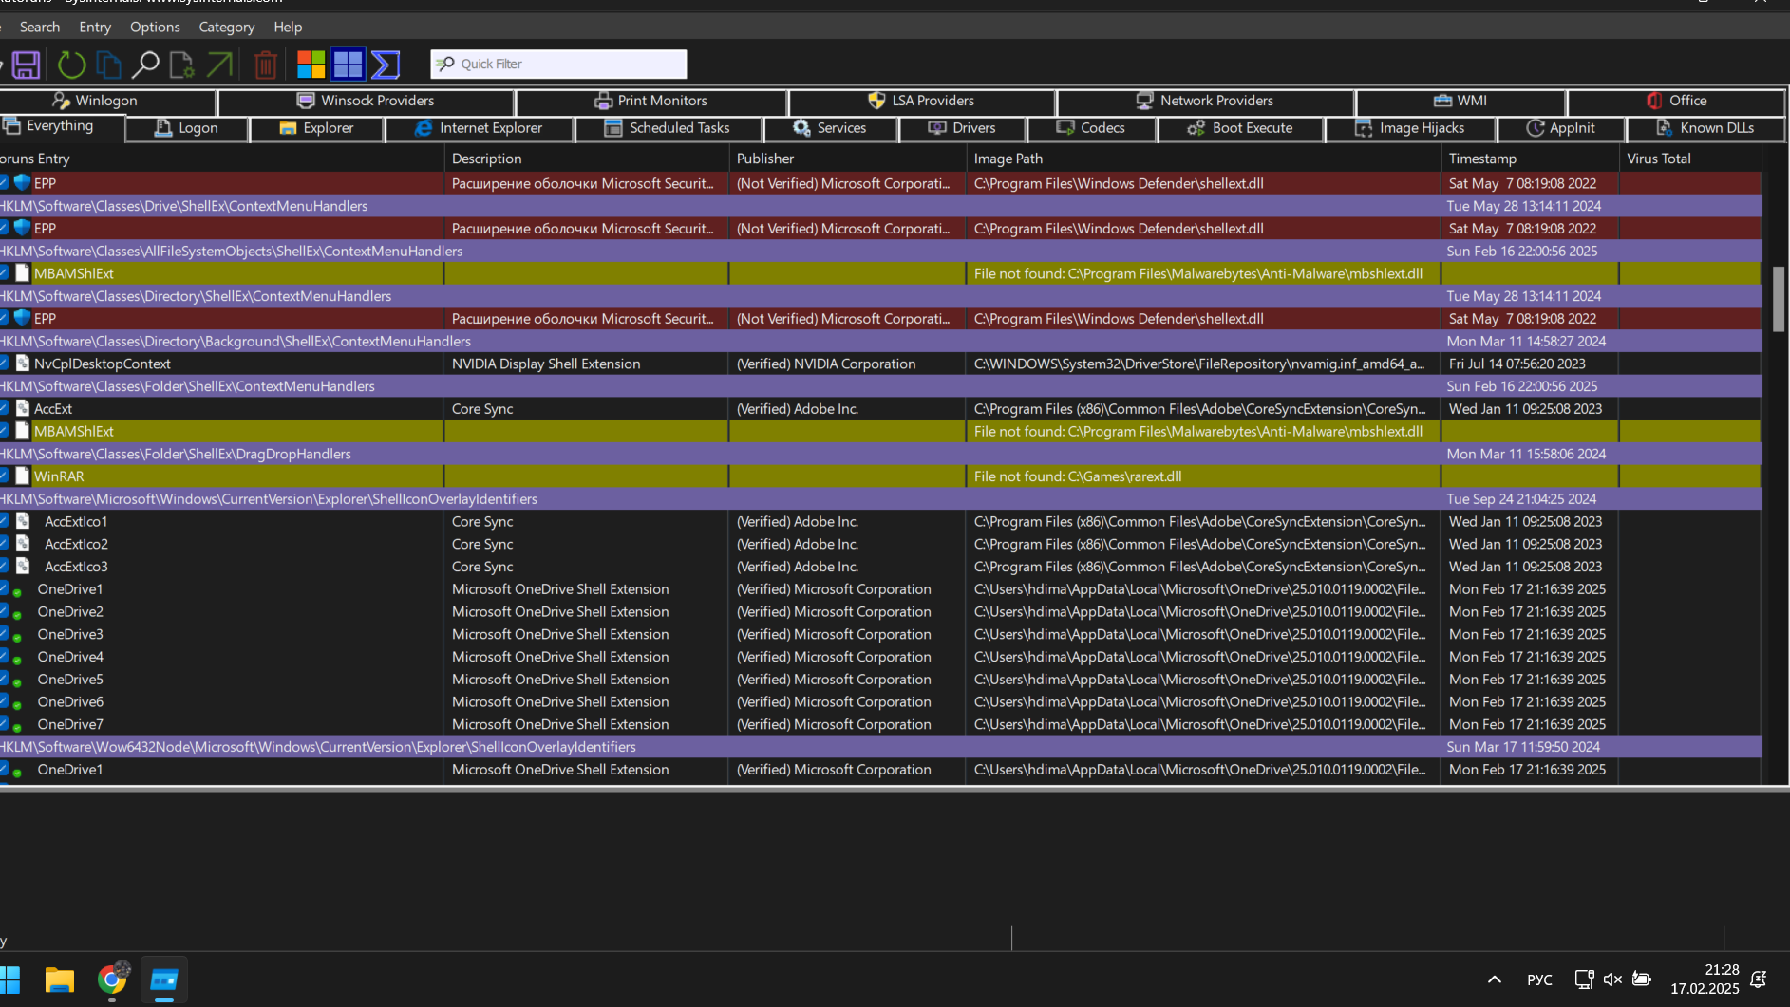Toggle checkbox for AccExtIco3 entry
The height and width of the screenshot is (1007, 1790).
click(5, 567)
